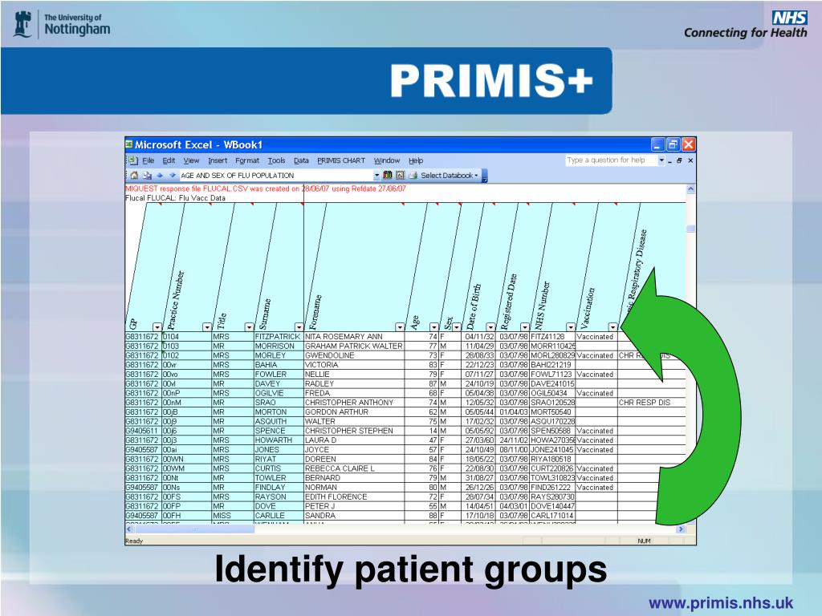The image size is (822, 616).
Task: Select the CHR RESP DIS cell in SRAO row
Action: point(652,403)
